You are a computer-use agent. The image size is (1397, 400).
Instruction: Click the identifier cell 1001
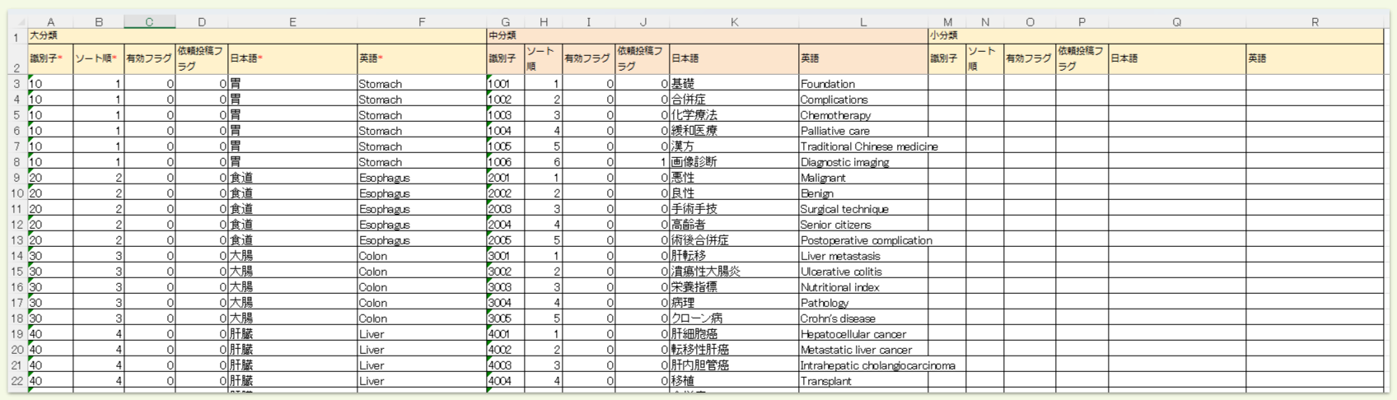506,83
